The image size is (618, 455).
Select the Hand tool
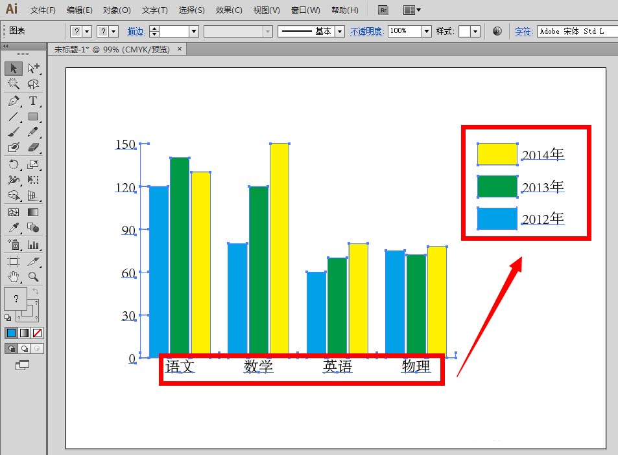(14, 277)
